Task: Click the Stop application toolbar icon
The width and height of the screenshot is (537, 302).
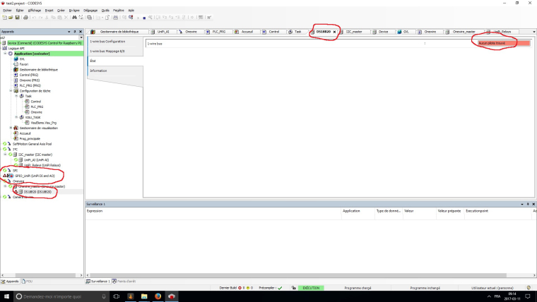Action: tap(145, 18)
